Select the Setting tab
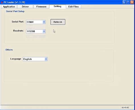This screenshot has height=110, width=135. coord(58,6)
